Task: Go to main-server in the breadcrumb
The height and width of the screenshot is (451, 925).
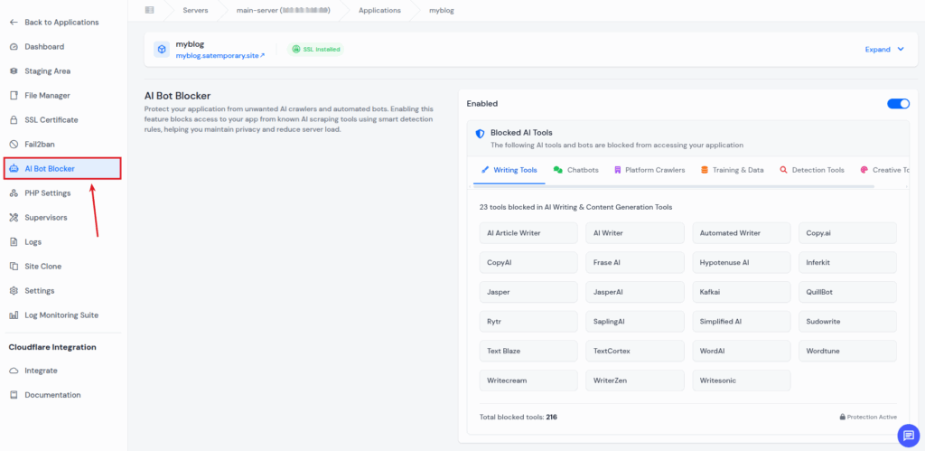Action: 283,10
